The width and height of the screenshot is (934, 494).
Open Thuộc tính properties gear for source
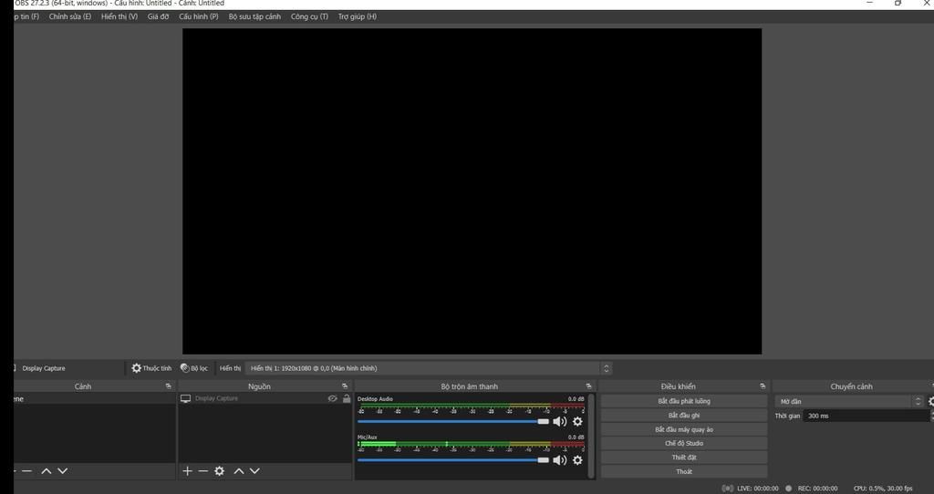point(151,368)
